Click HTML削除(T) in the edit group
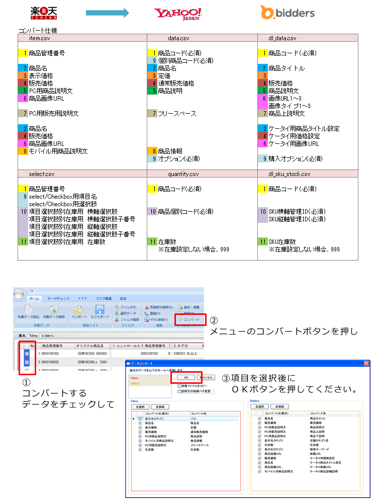The image size is (377, 503). (156, 319)
